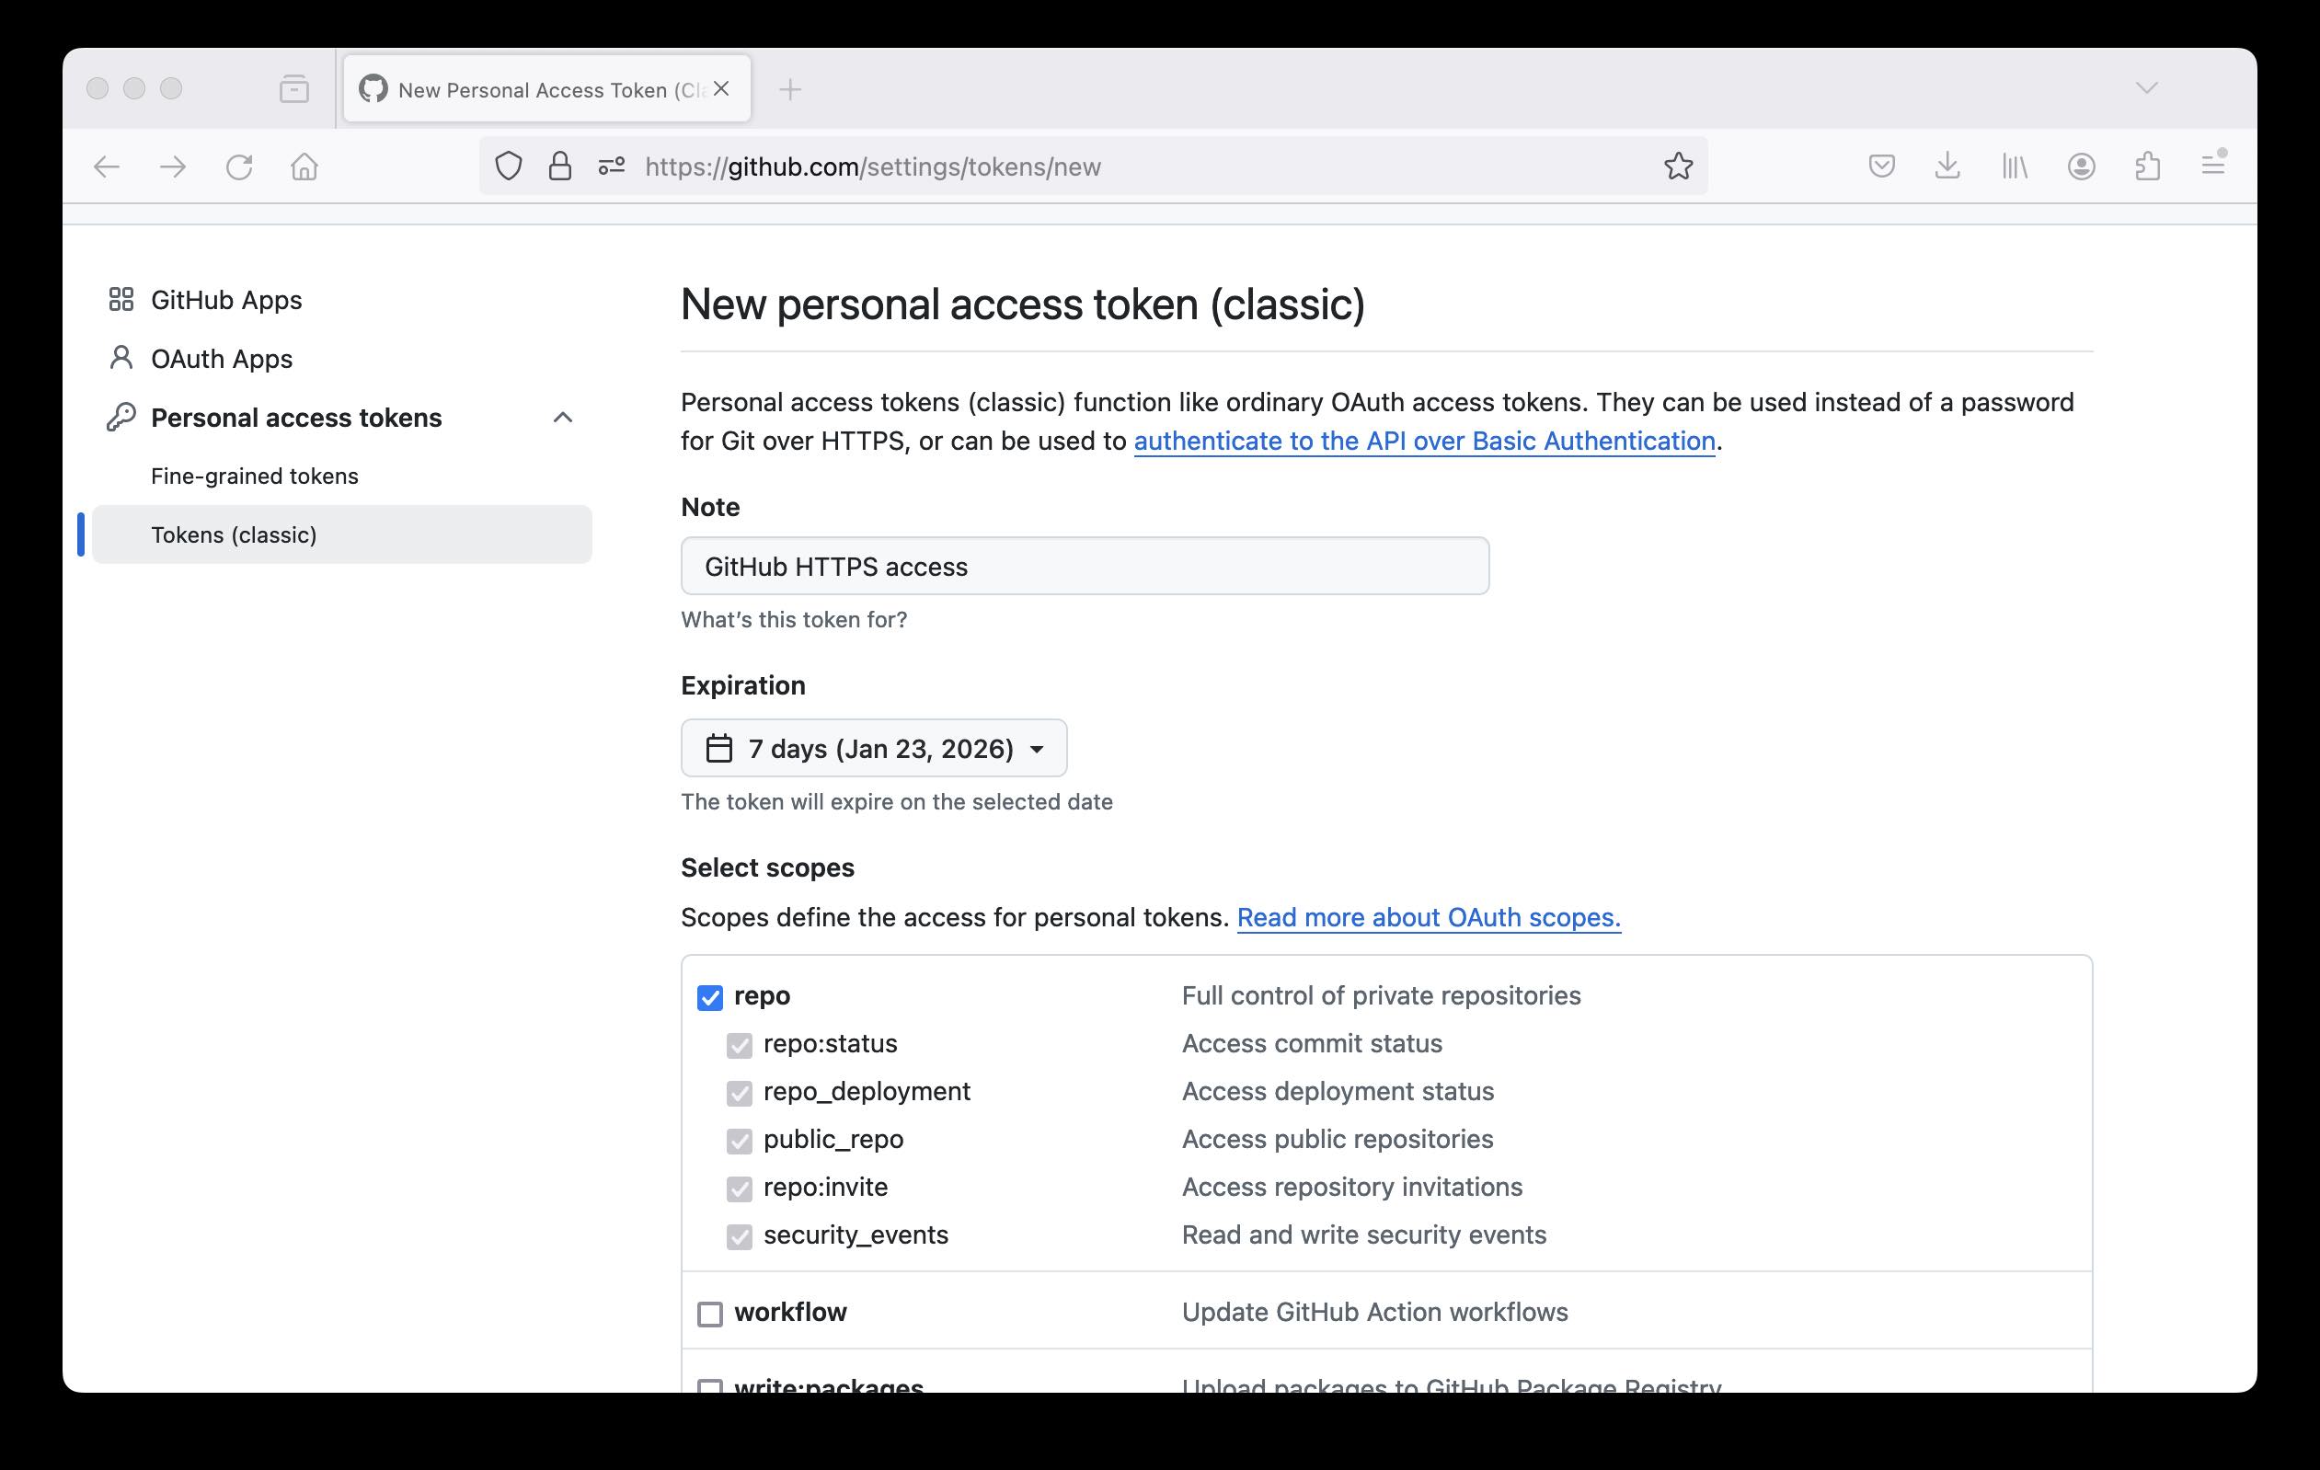Check the write:packages scope
This screenshot has height=1470, width=2320.
click(710, 1387)
